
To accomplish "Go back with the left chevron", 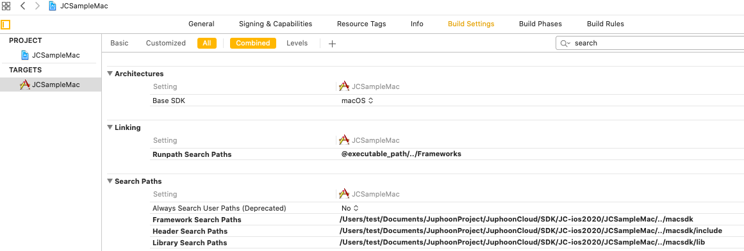I will coord(23,6).
